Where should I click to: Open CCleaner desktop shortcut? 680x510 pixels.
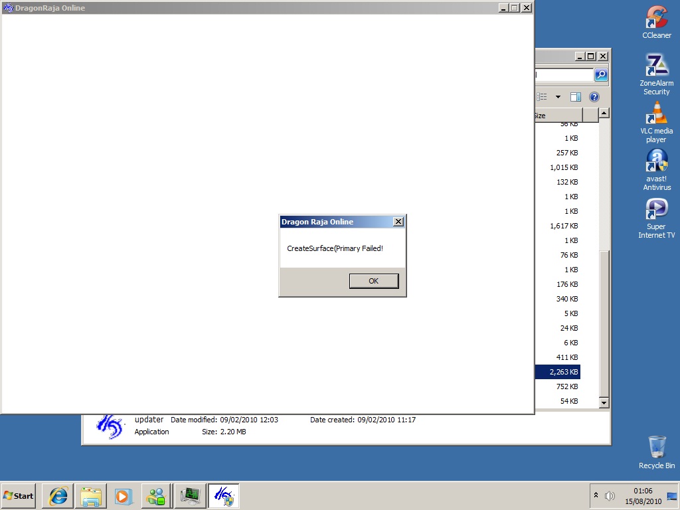tap(656, 19)
